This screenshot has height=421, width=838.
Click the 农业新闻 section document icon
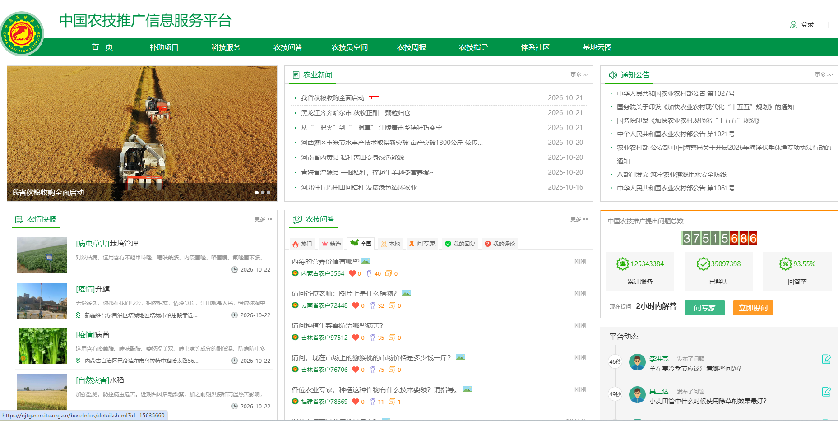coord(296,75)
